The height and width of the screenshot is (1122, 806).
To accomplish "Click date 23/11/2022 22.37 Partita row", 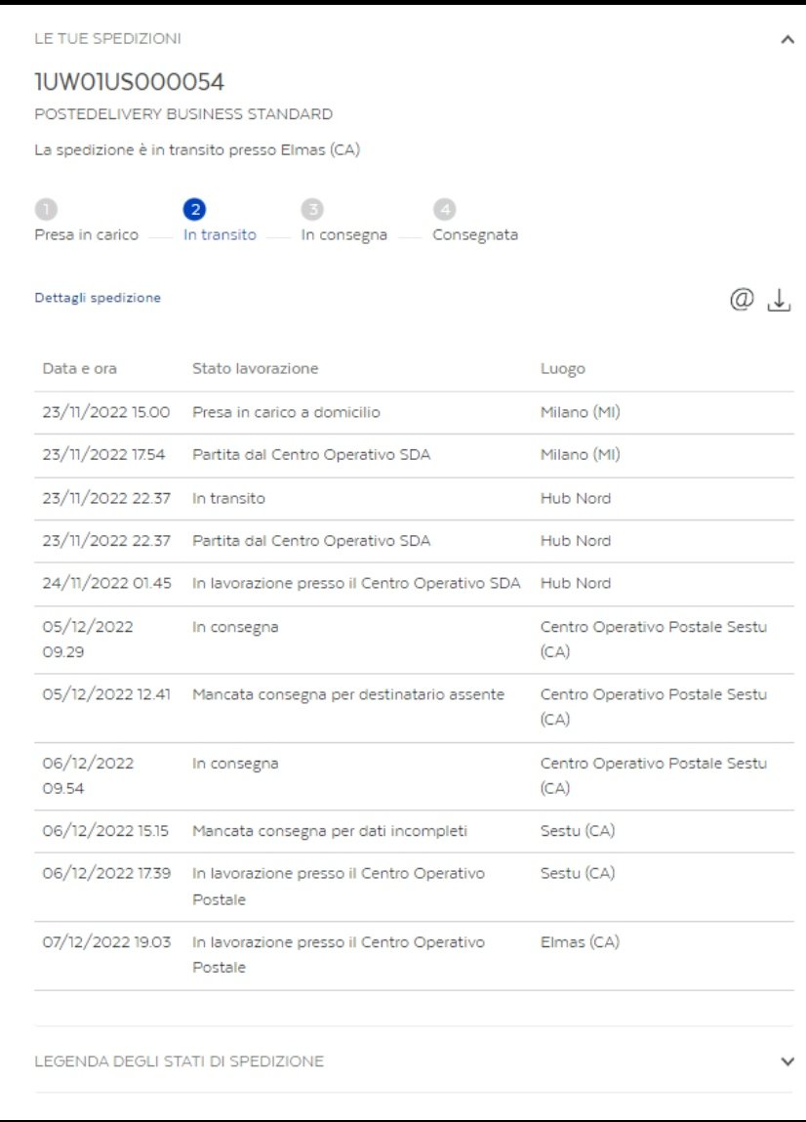I will (106, 540).
